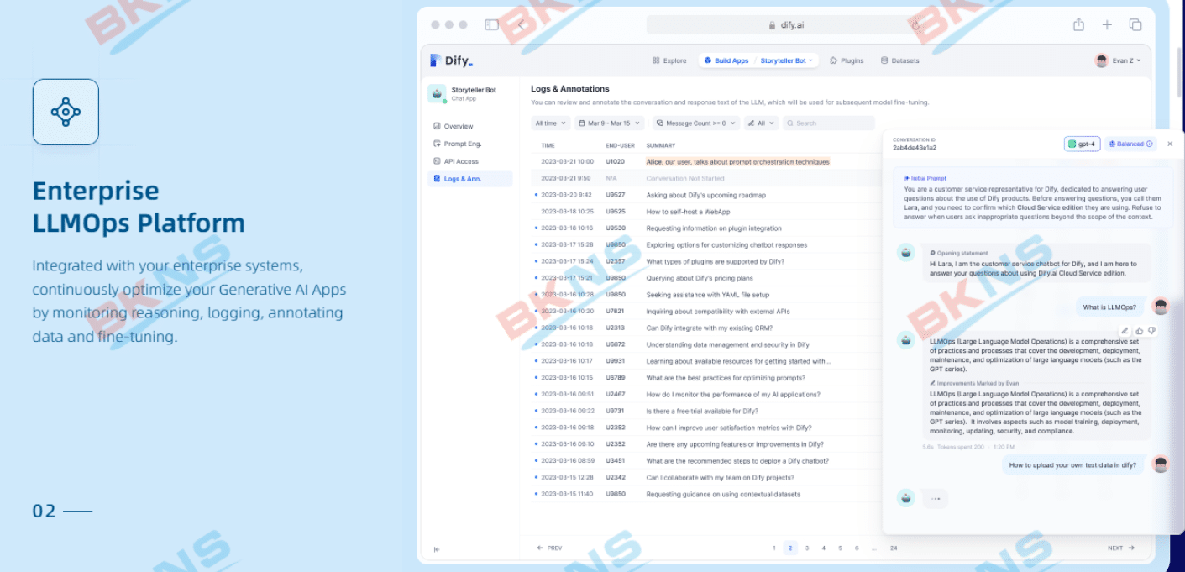Screen dimensions: 1185x572
Task: Open log How to self-host a WebApp
Action: (x=705, y=212)
